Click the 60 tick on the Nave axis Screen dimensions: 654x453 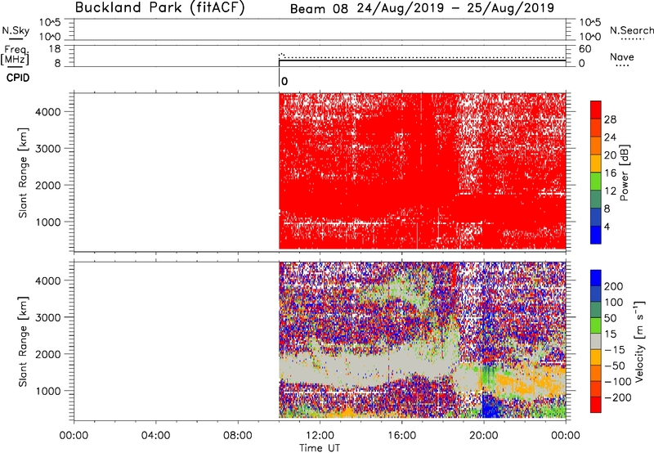[585, 49]
